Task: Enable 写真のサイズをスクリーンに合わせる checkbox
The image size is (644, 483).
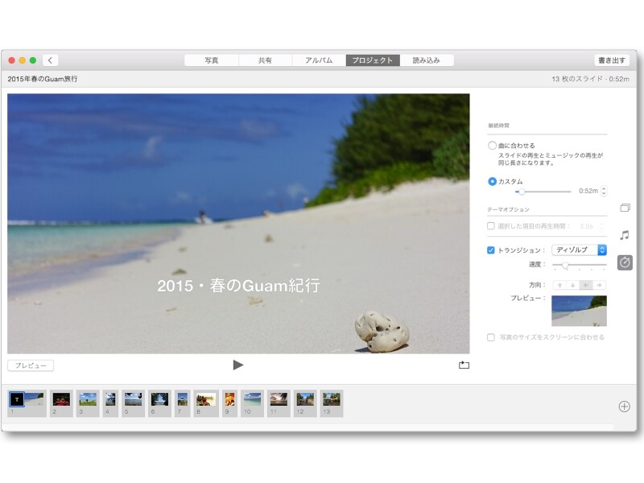Action: [x=491, y=337]
